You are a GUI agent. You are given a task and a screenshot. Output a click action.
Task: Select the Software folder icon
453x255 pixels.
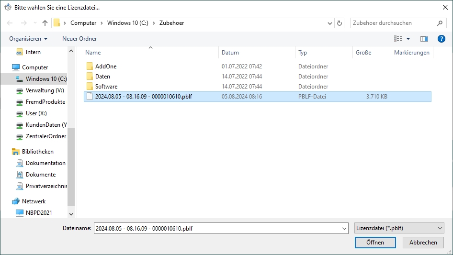(x=90, y=86)
